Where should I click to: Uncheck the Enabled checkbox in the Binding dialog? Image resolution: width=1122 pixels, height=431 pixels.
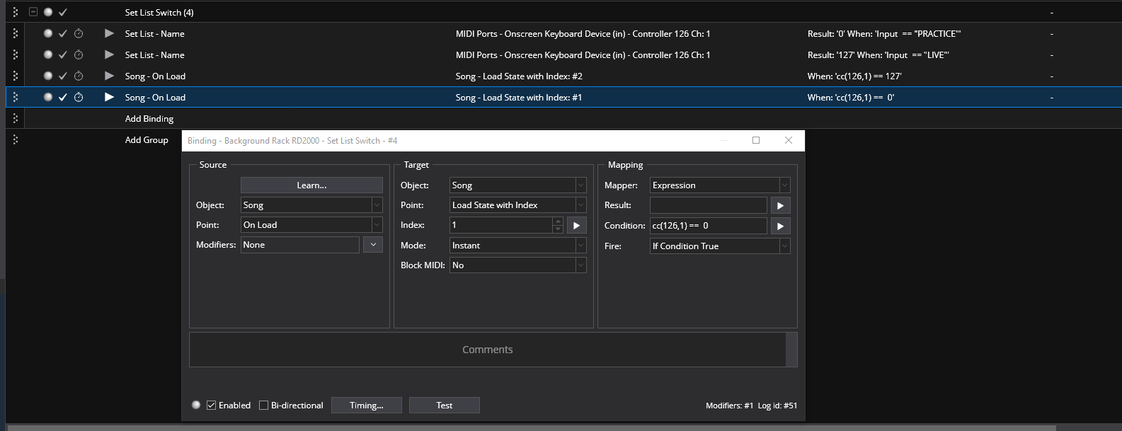click(x=212, y=406)
